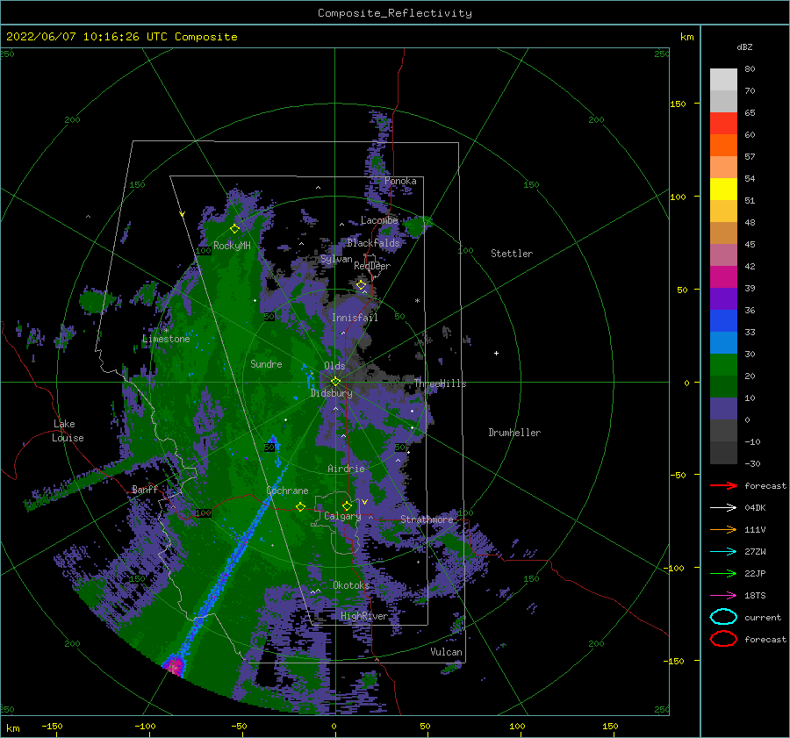790x738 pixels.
Task: Pick the yellow 51-54 dBZ swatch
Action: coord(723,190)
